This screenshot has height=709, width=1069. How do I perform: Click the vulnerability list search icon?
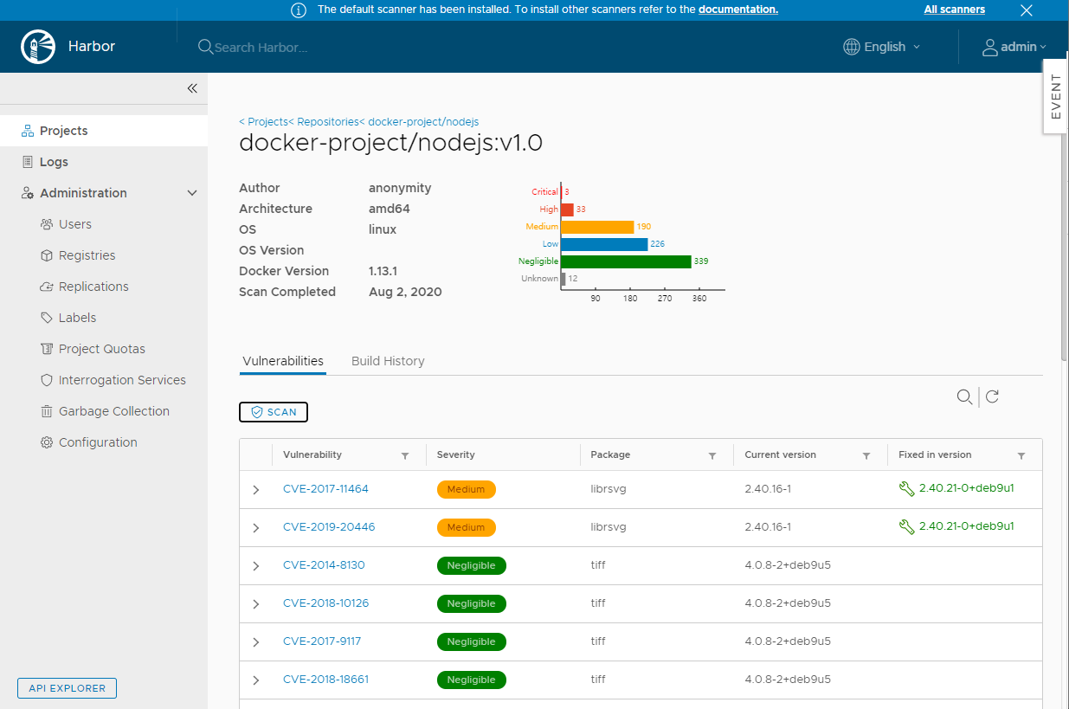964,396
